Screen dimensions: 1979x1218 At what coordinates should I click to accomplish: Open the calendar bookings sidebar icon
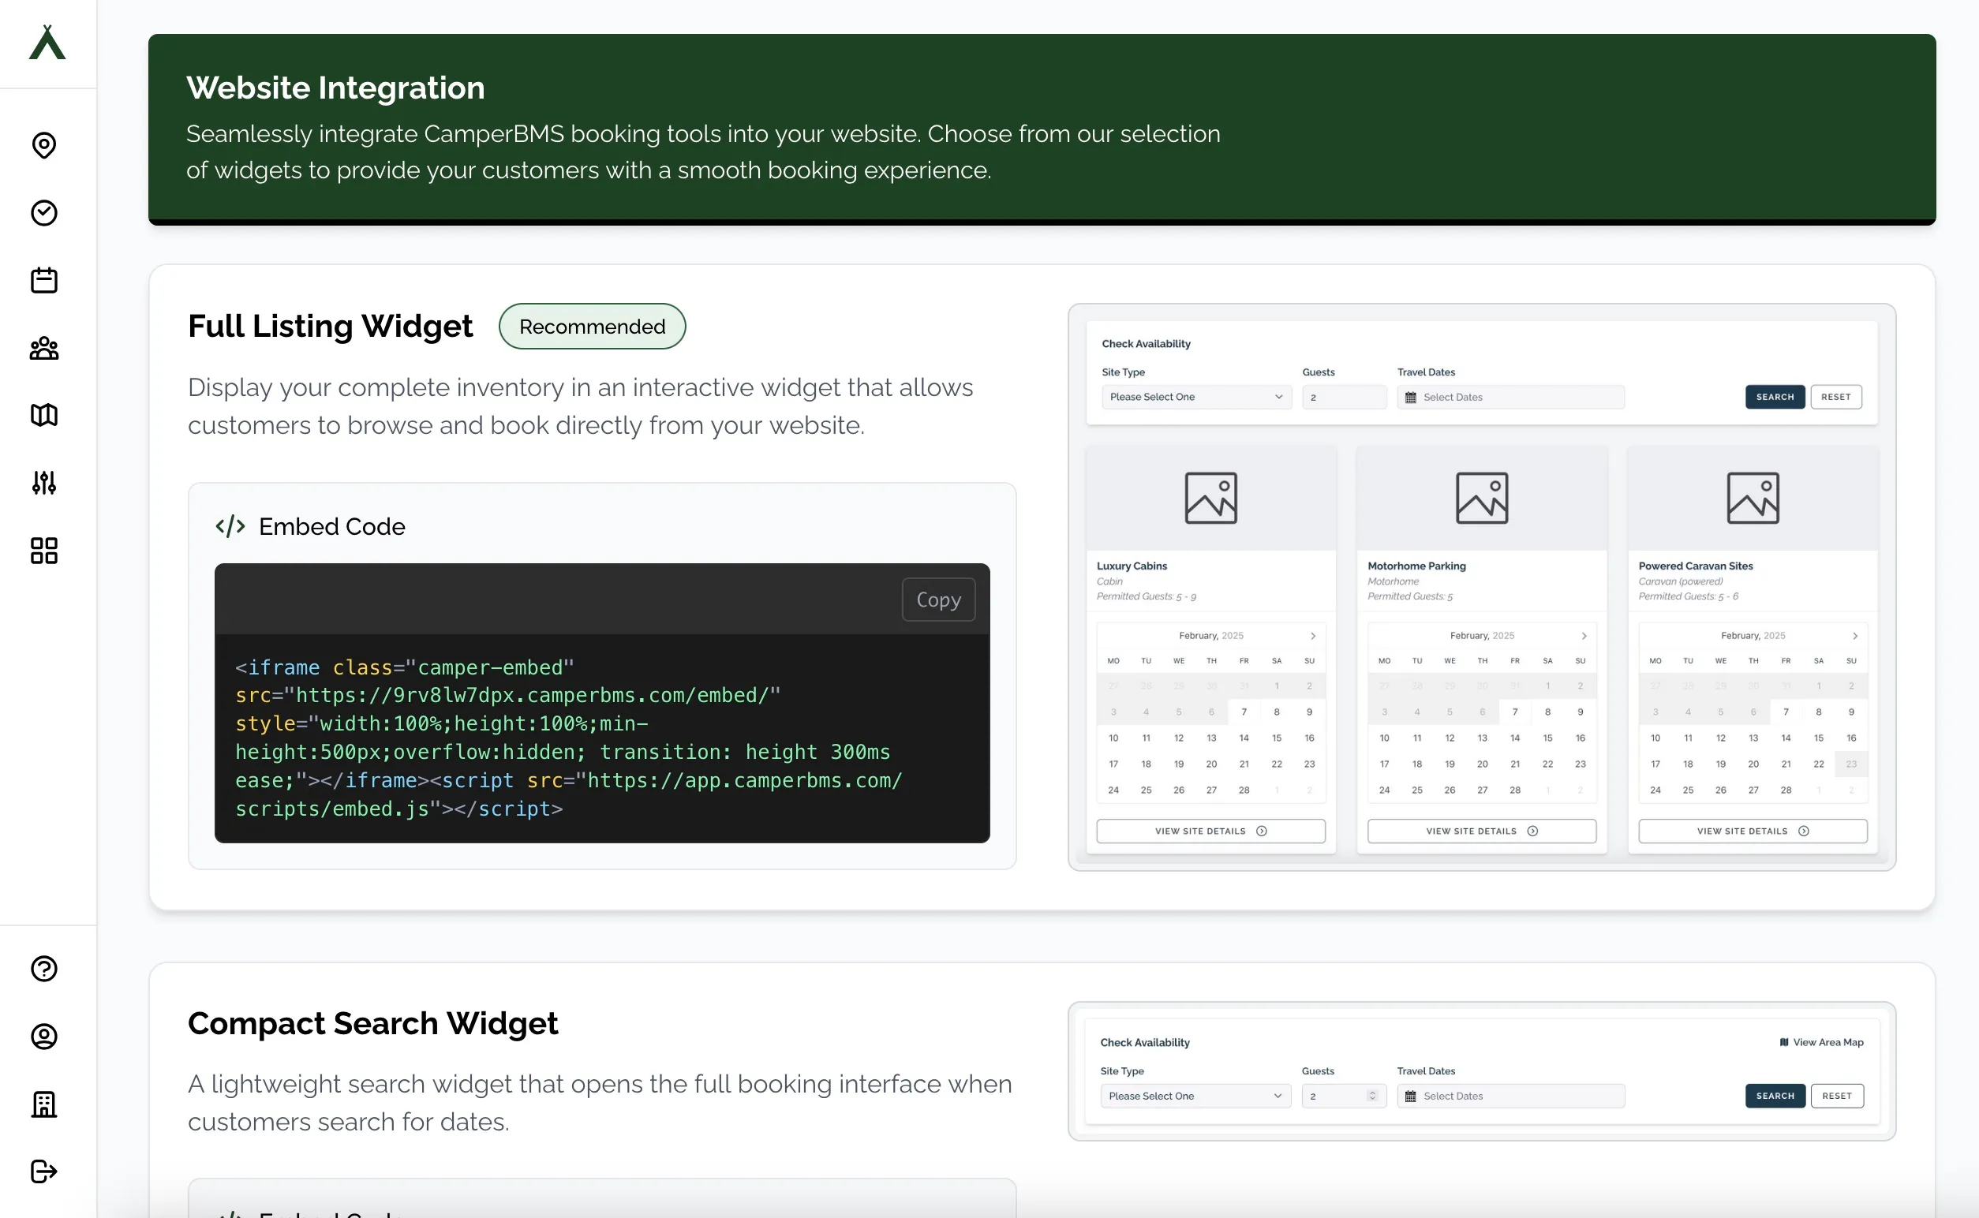click(44, 279)
